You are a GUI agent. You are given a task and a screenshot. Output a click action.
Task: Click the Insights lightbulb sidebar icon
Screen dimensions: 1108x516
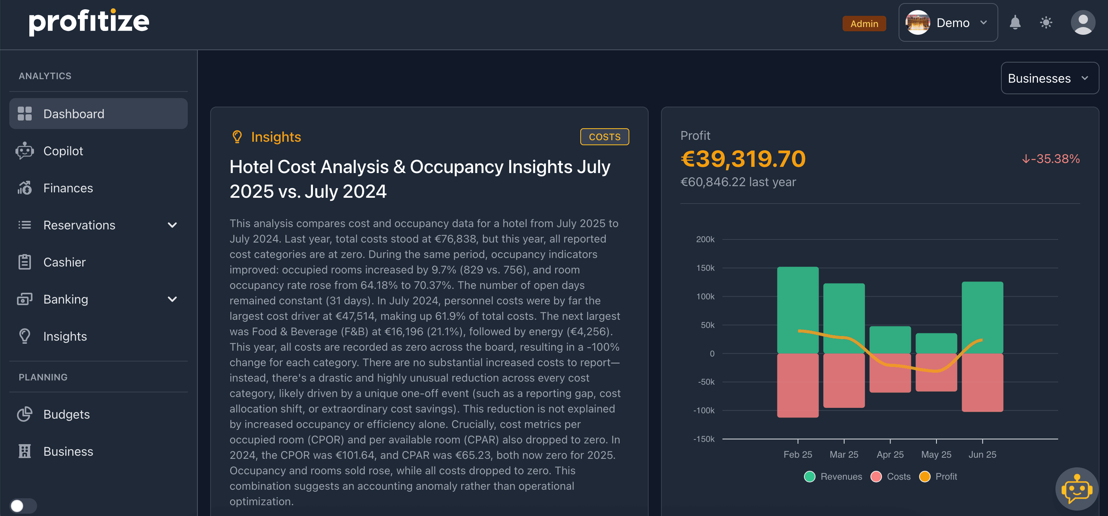(24, 336)
